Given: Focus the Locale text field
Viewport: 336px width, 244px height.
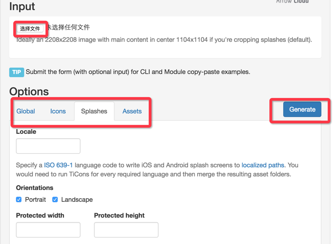Looking at the screenshot, I should (48, 146).
